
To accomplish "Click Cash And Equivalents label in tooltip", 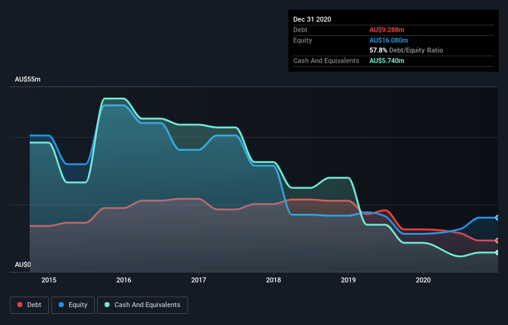I will tap(326, 61).
